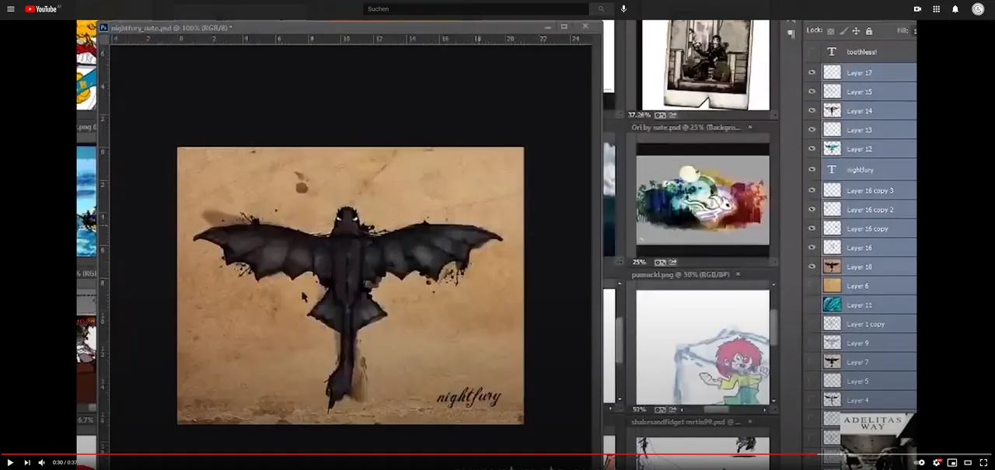The height and width of the screenshot is (470, 995).
Task: Toggle the autoplay switch
Action: point(920,462)
